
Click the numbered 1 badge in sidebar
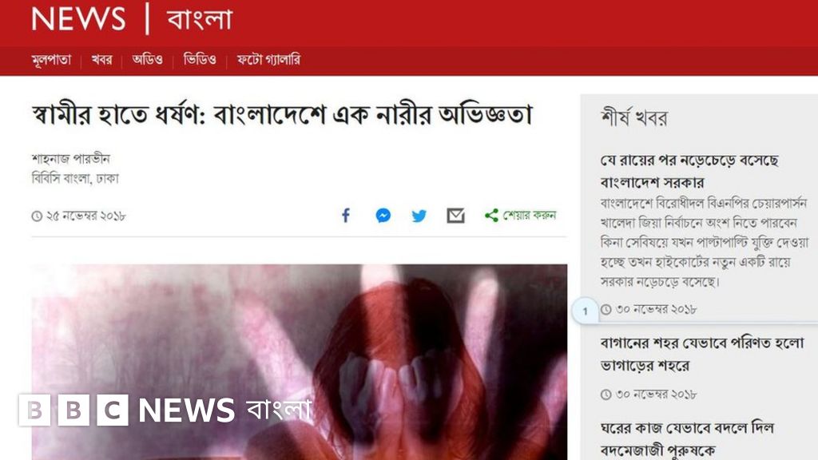pyautogui.click(x=586, y=311)
